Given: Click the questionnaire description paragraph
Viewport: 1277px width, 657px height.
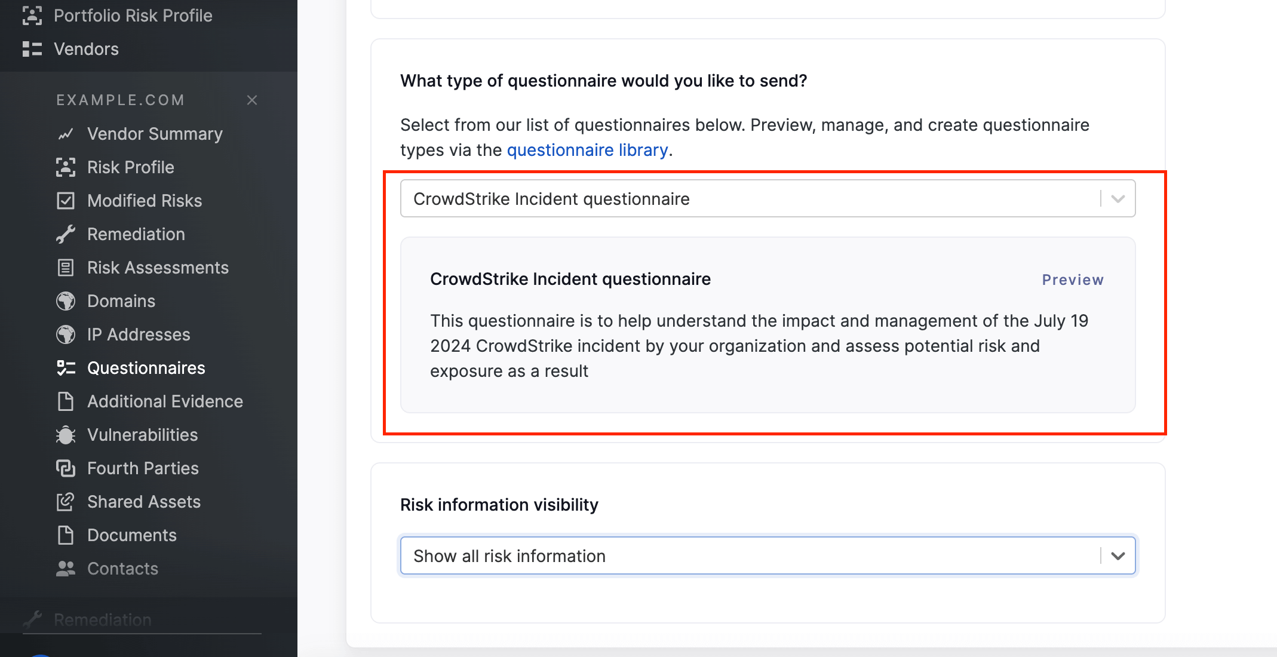Looking at the screenshot, I should point(760,346).
